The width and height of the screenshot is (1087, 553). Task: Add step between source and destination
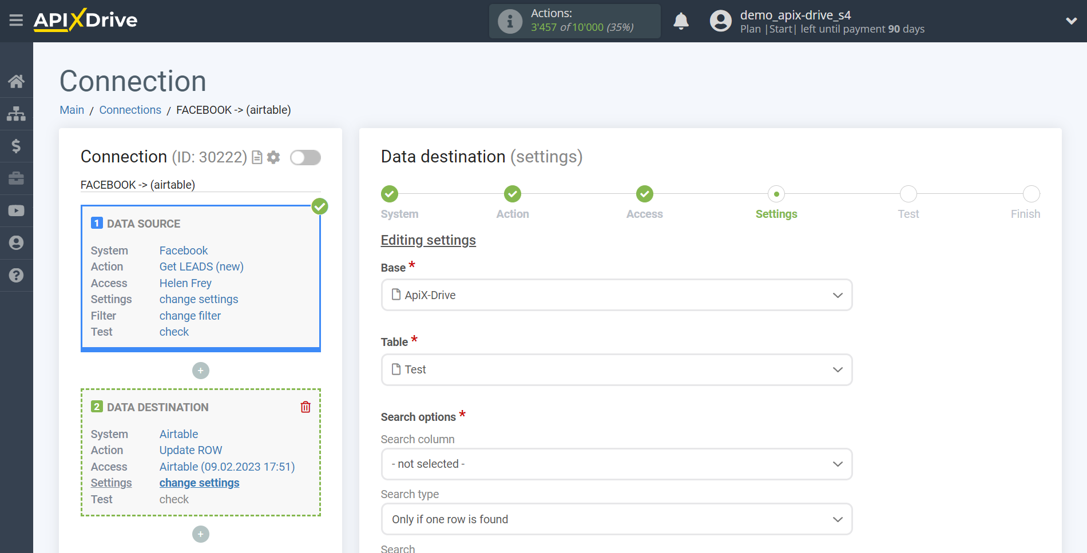[201, 371]
